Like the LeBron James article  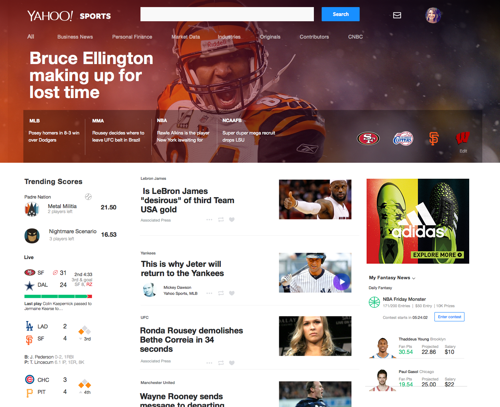pos(232,220)
